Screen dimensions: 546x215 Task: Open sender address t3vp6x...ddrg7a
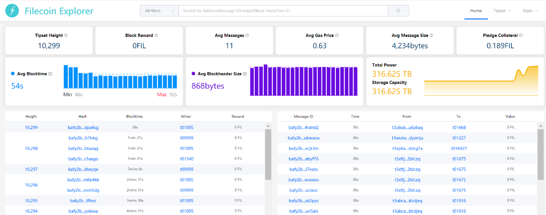click(x=407, y=149)
